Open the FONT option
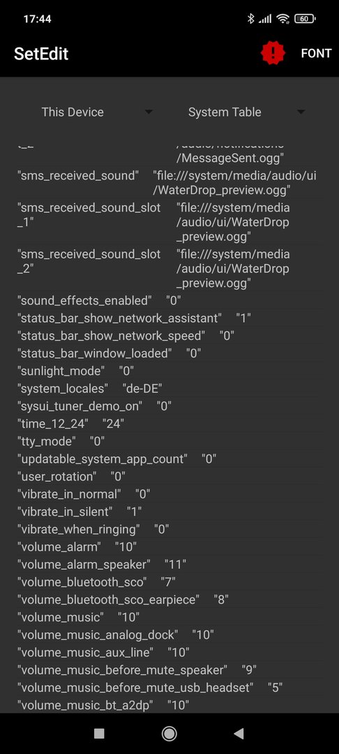 pyautogui.click(x=316, y=53)
